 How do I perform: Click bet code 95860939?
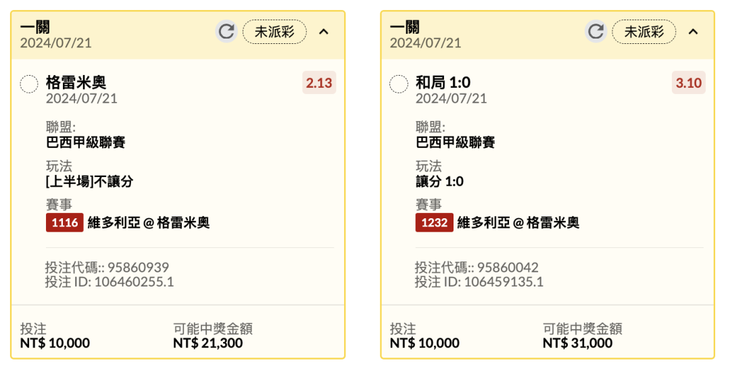click(138, 267)
